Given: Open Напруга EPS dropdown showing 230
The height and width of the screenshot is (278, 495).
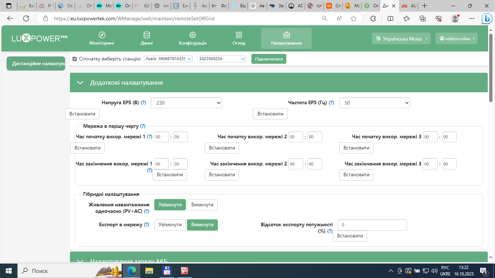Looking at the screenshot, I should click(x=186, y=103).
